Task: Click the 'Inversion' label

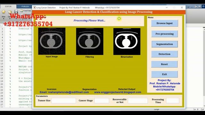Action: (x=52, y=89)
